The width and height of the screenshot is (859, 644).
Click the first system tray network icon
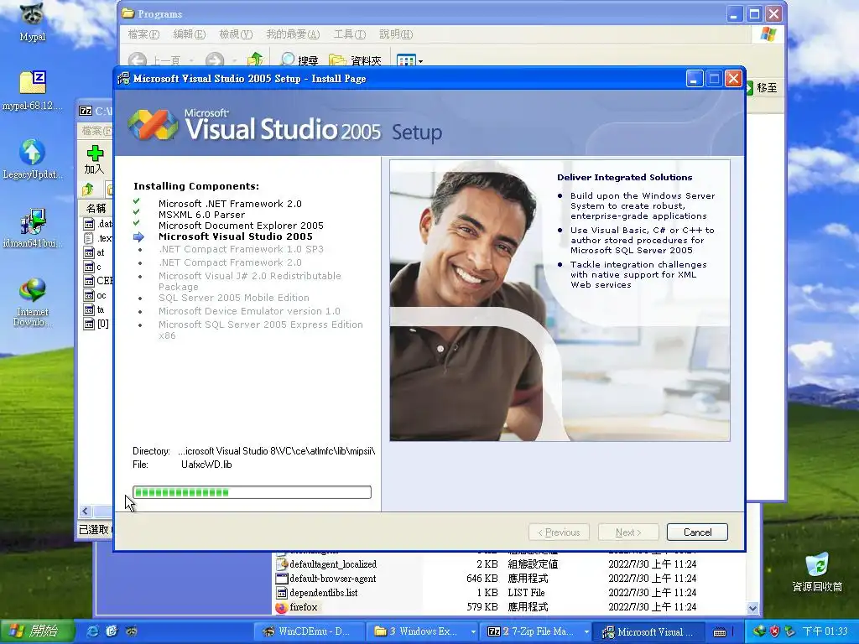758,631
